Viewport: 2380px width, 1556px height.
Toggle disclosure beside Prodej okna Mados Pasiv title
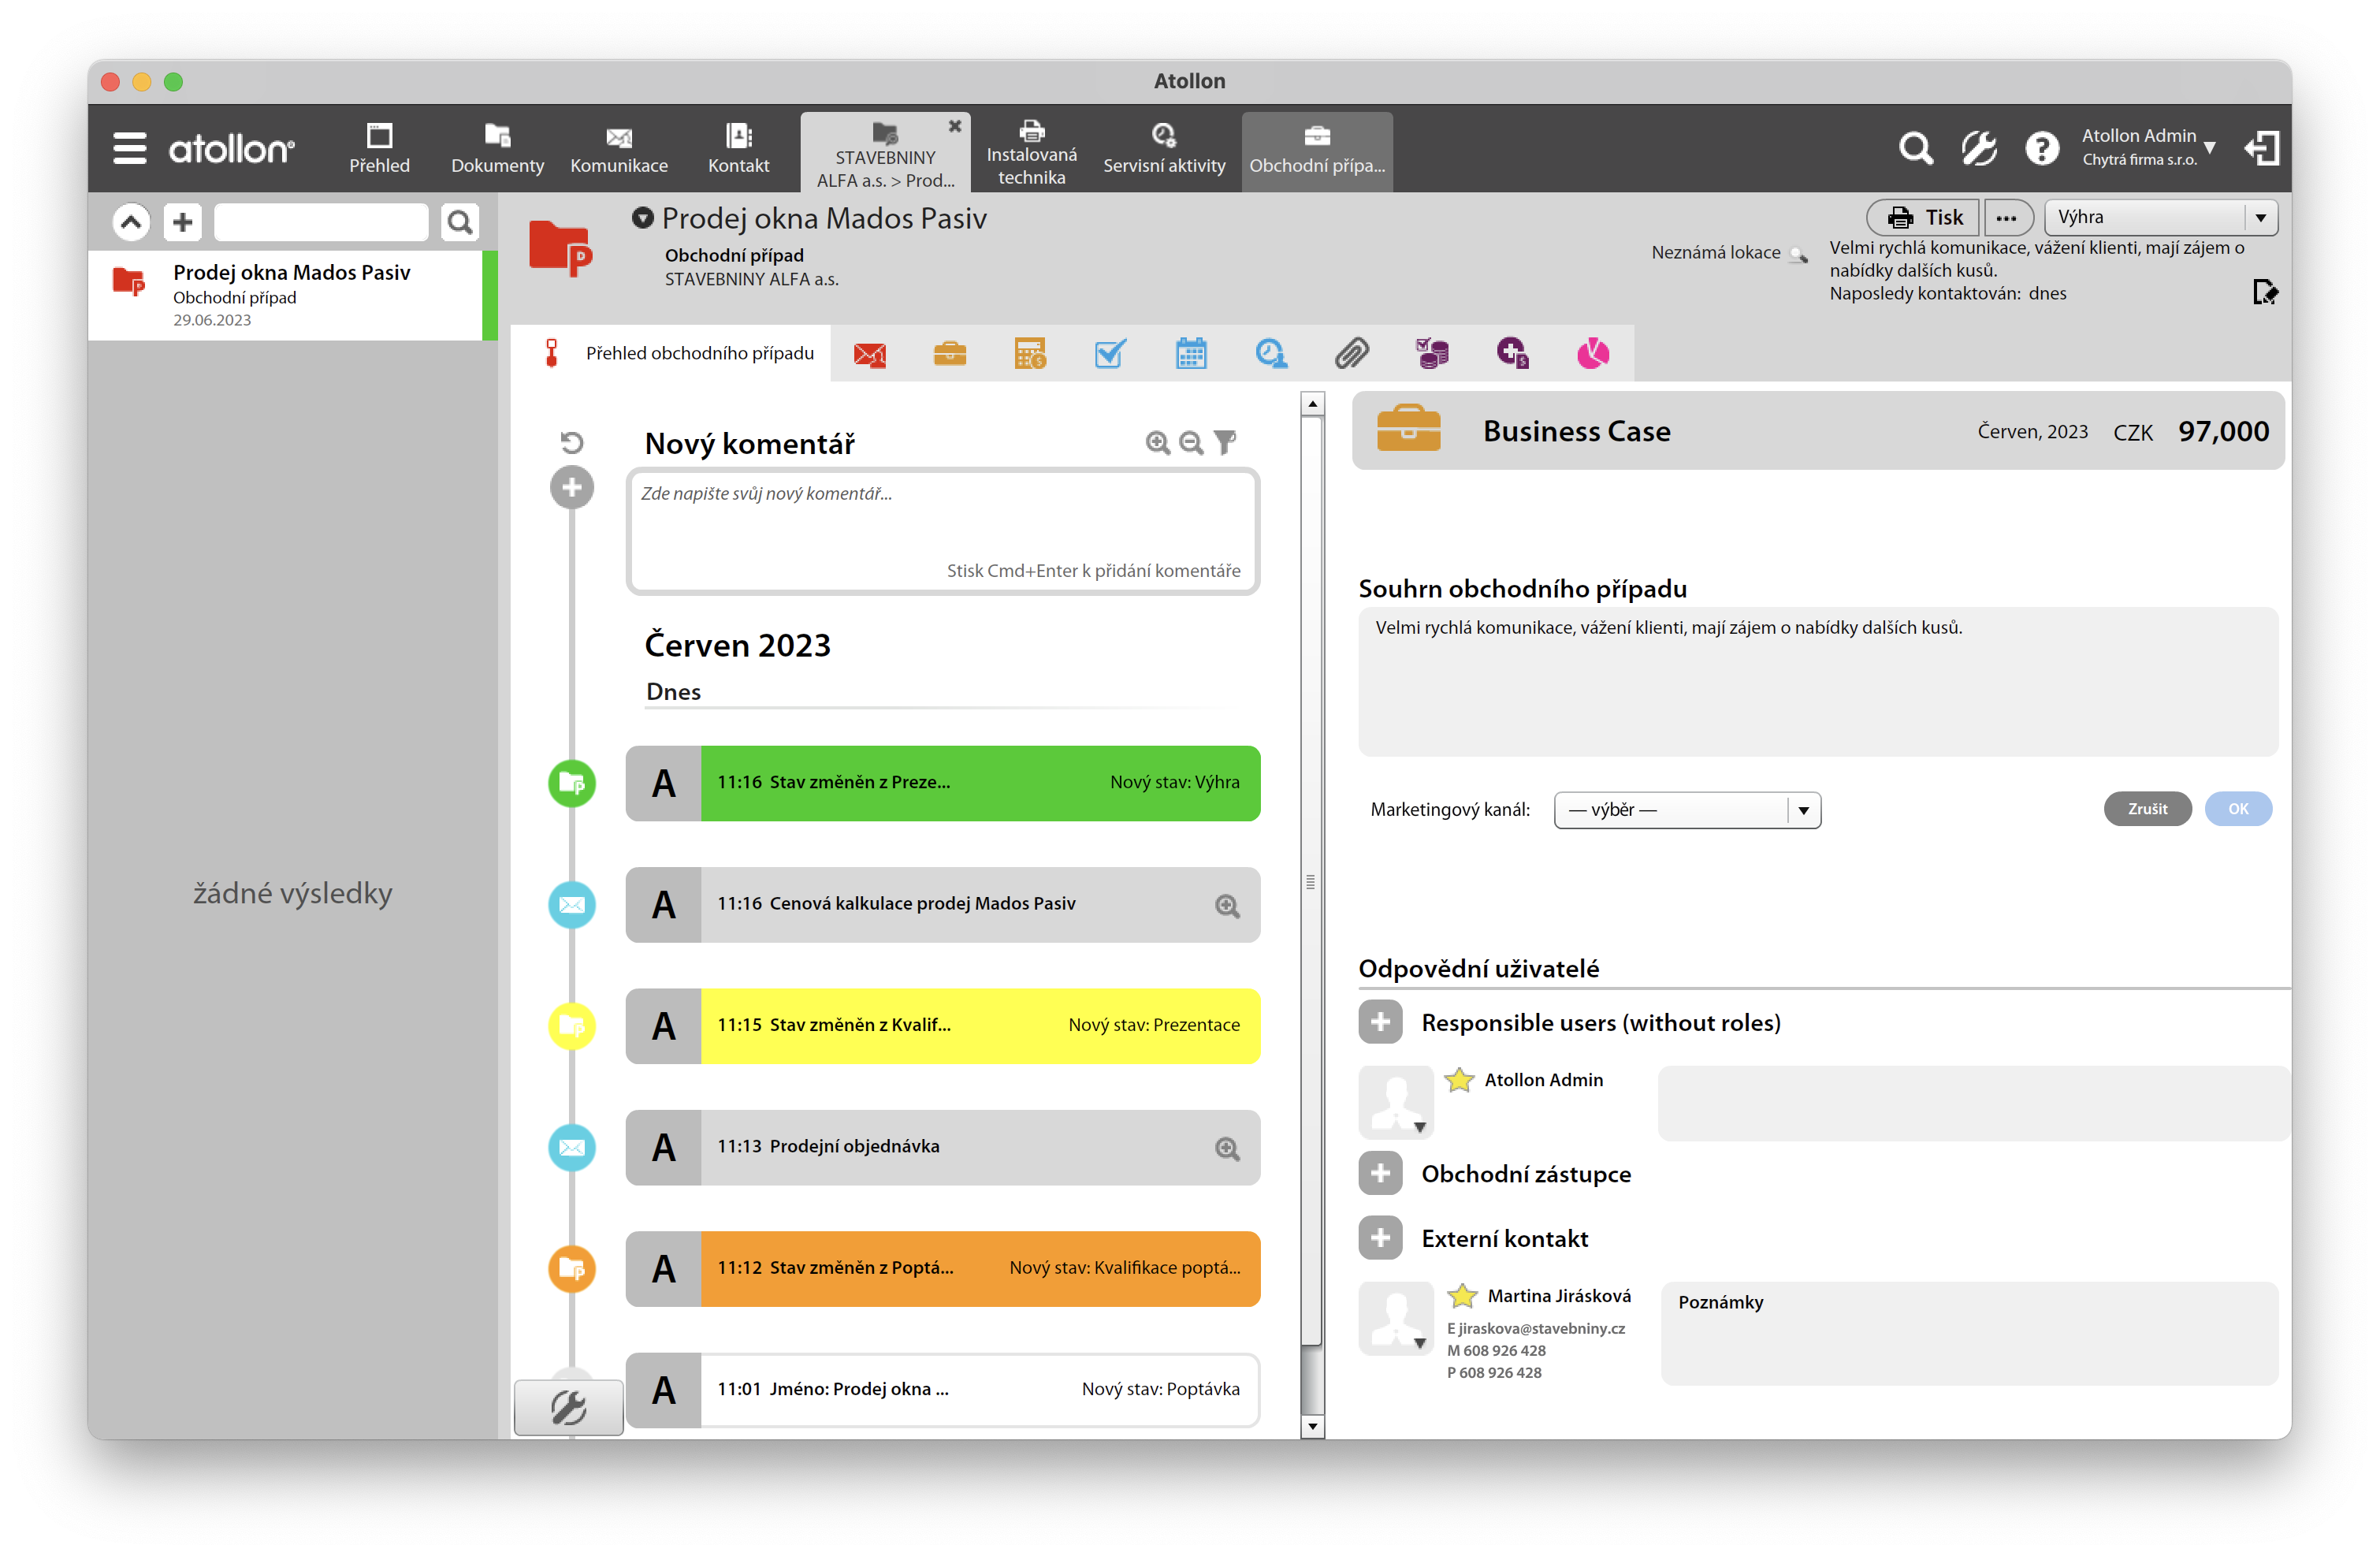pyautogui.click(x=642, y=217)
